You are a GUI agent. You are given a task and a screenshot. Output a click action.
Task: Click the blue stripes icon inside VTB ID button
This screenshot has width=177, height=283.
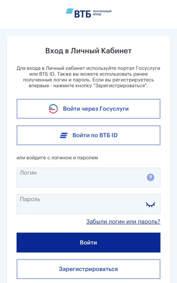pyautogui.click(x=64, y=135)
